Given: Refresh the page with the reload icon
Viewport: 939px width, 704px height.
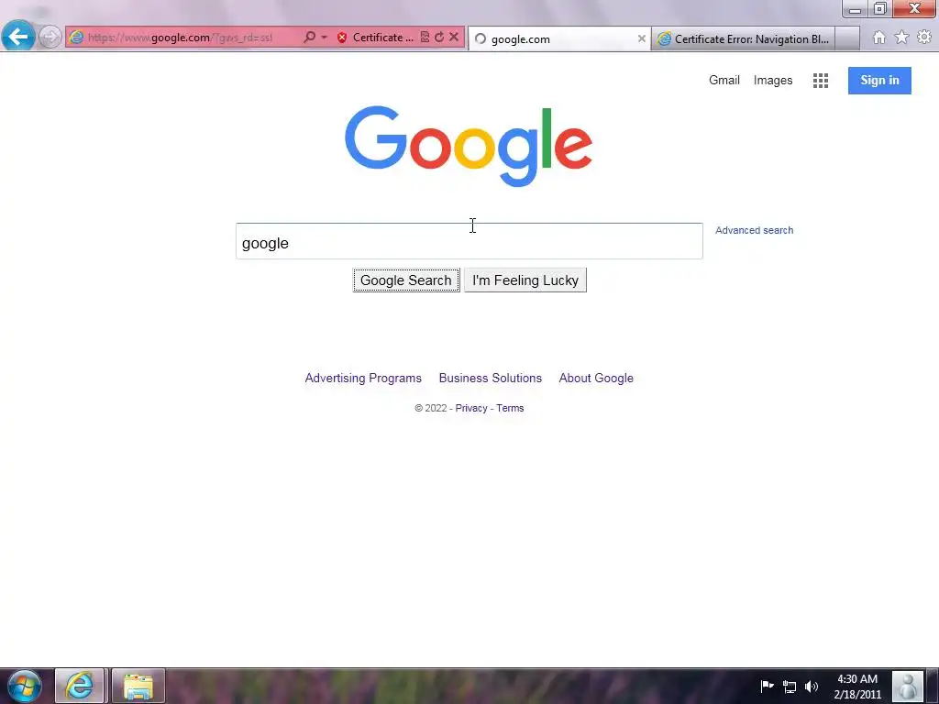Looking at the screenshot, I should (439, 37).
